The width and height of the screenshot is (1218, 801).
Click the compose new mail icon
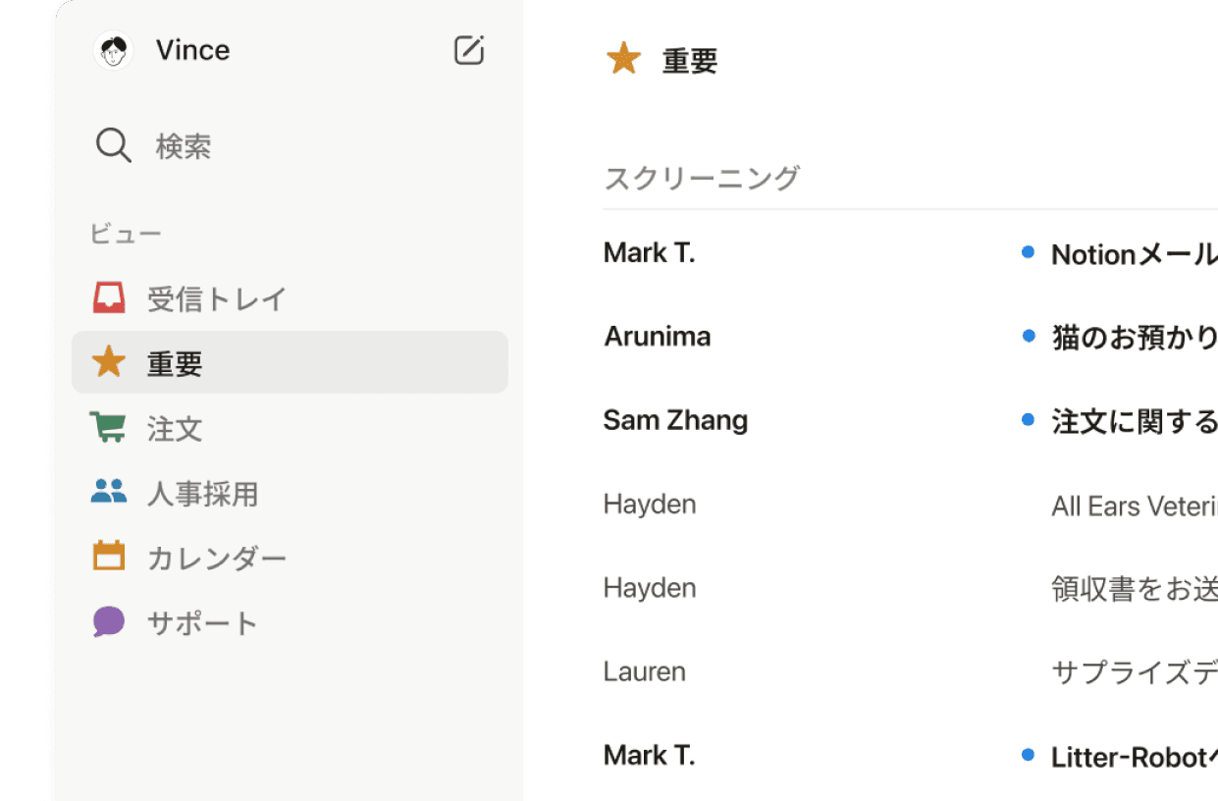(x=469, y=50)
